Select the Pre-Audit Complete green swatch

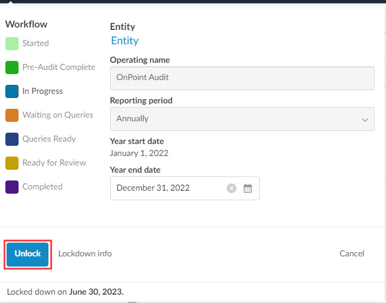12,68
